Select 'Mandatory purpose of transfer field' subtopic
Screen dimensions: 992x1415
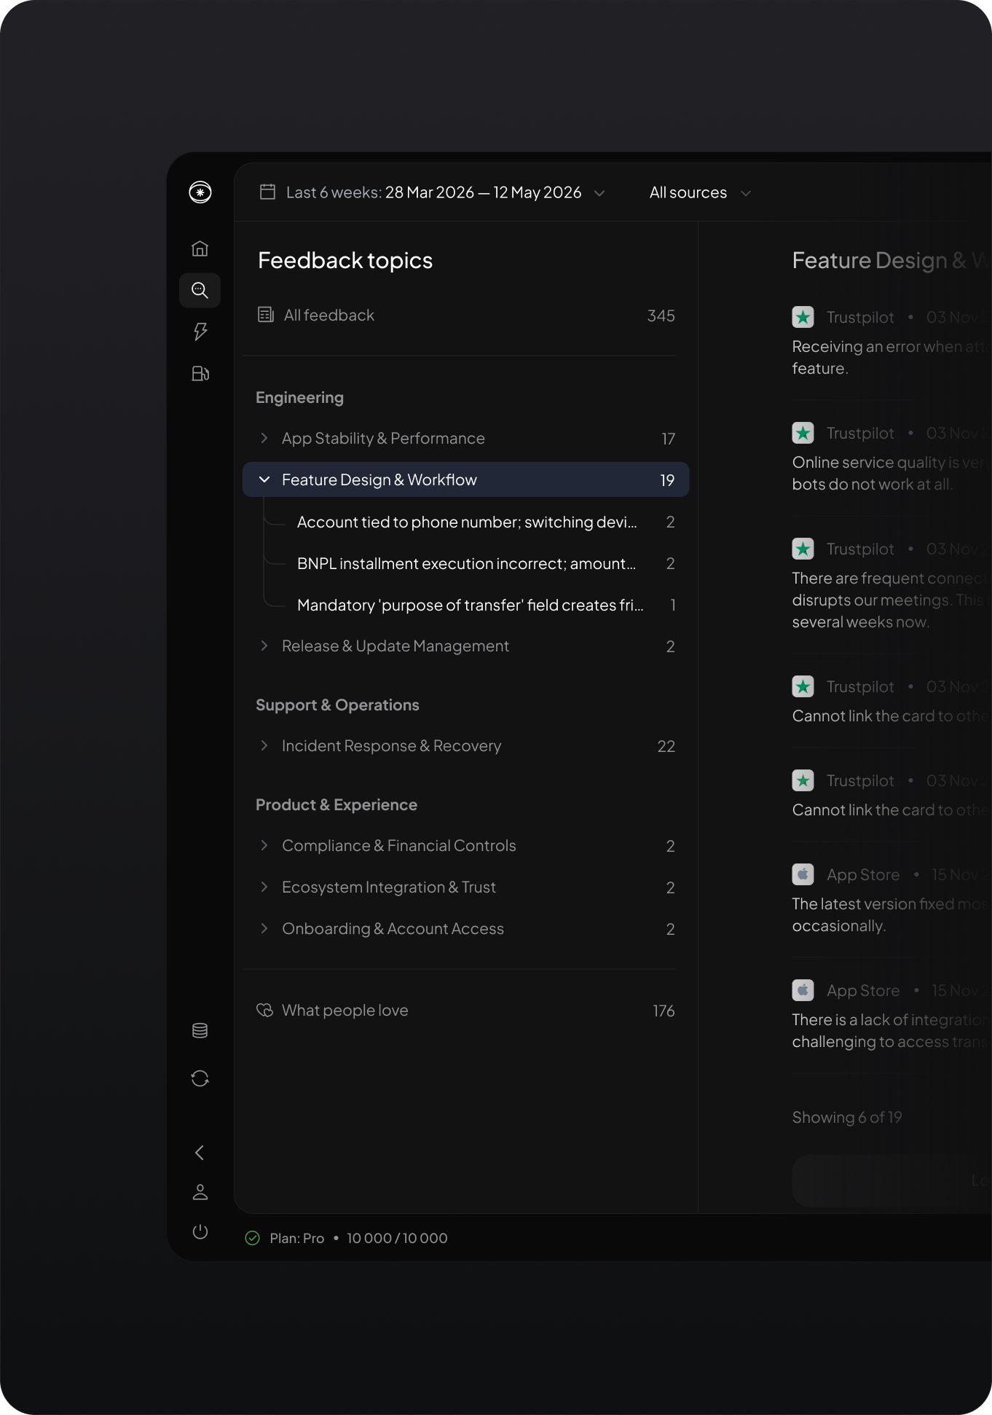486,605
